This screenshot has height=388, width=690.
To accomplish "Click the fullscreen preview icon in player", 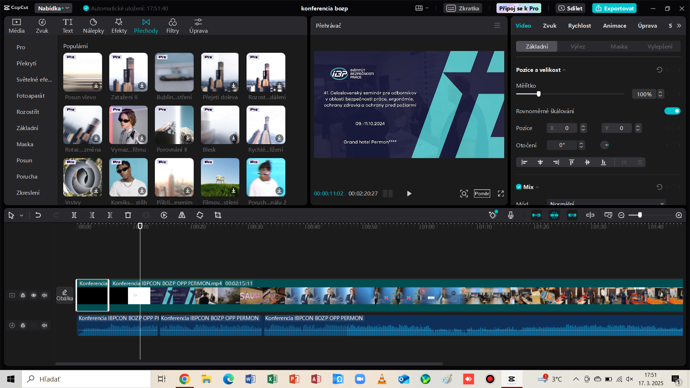I will (501, 194).
